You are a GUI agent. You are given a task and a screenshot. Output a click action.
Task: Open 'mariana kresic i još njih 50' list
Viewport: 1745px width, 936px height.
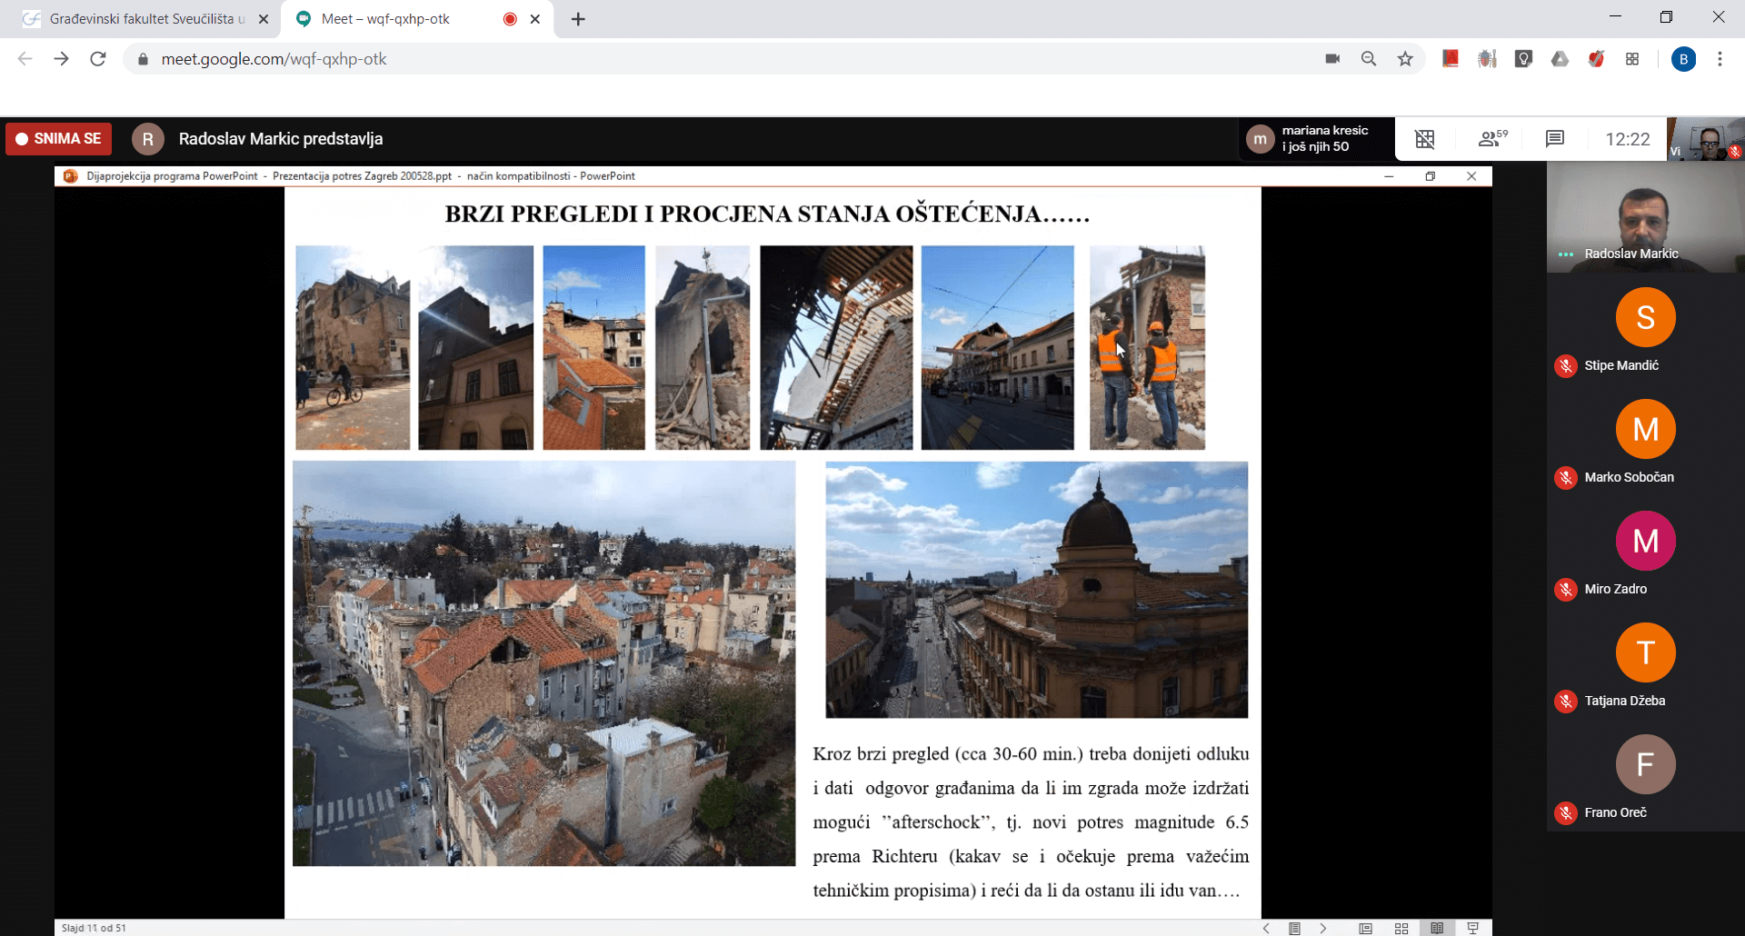pyautogui.click(x=1317, y=139)
